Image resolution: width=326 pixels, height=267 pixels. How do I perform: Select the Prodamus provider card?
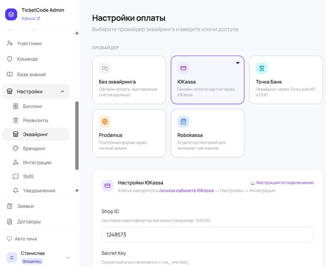pos(129,133)
